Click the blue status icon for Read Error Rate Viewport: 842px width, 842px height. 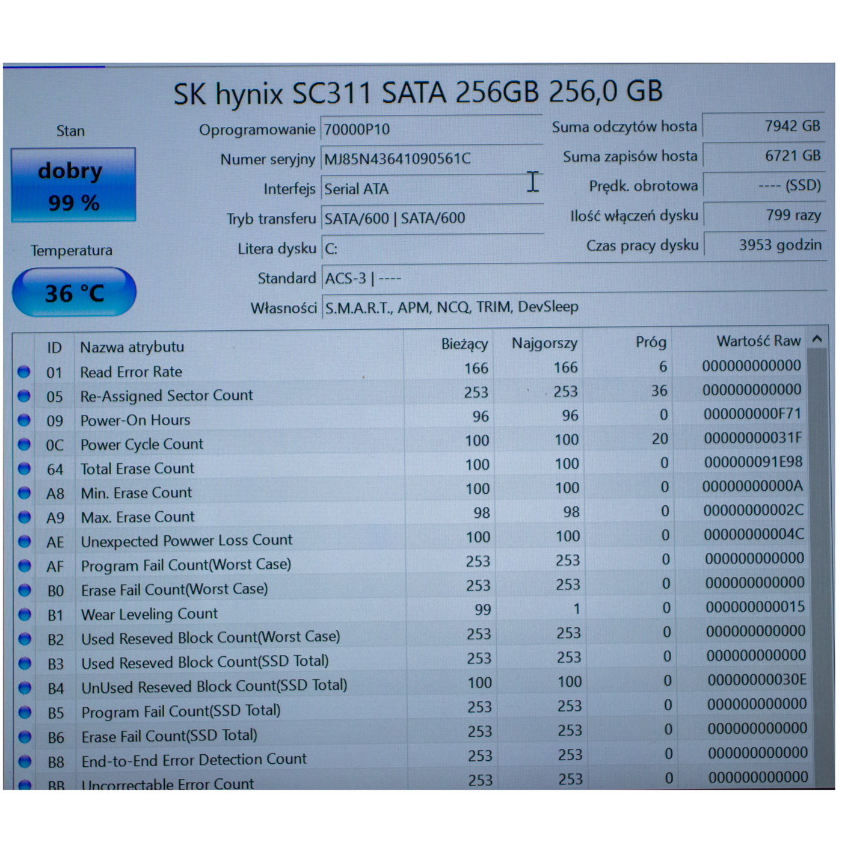(24, 372)
